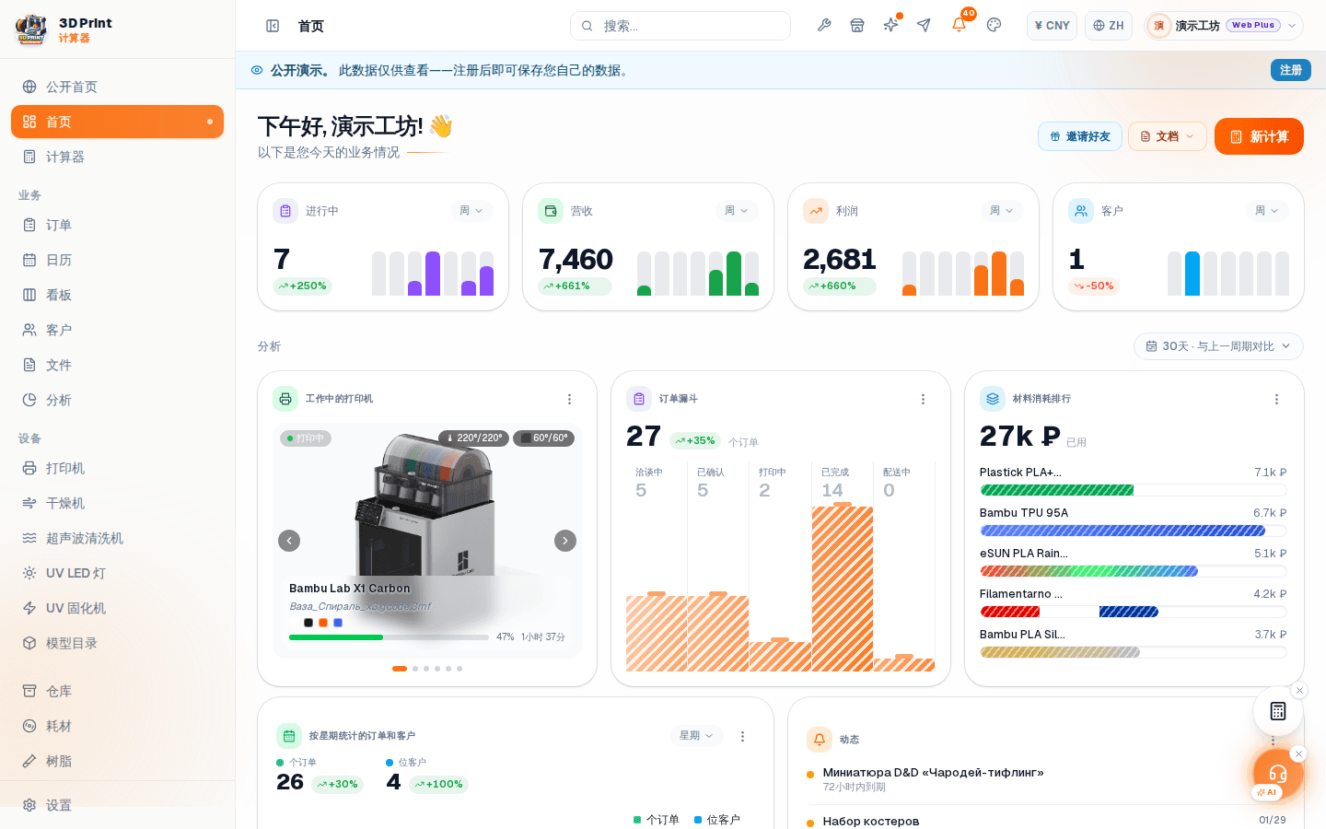Change period dropdown on 营收 card
The height and width of the screenshot is (829, 1326).
(x=737, y=211)
